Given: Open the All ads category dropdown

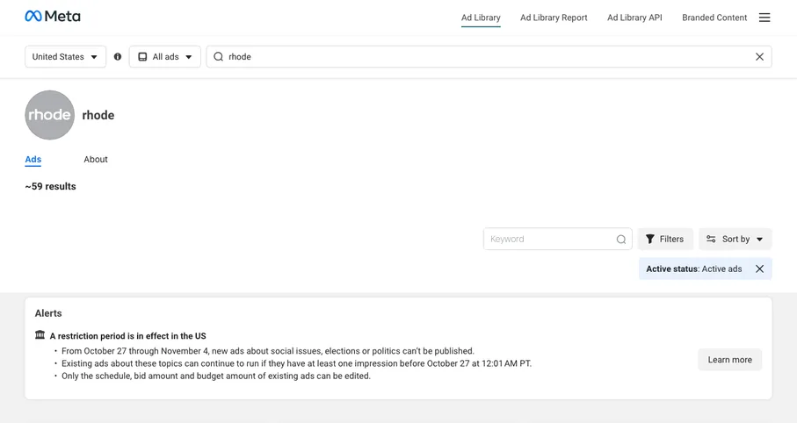Looking at the screenshot, I should (165, 57).
